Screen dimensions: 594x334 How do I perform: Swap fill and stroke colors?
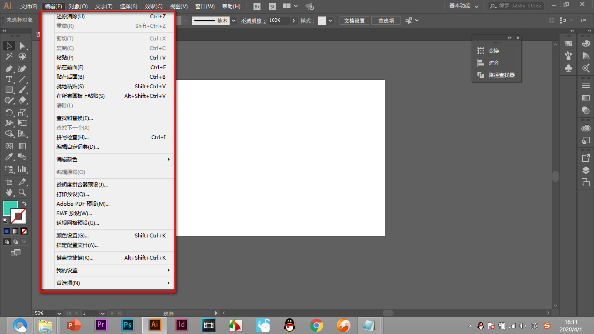(x=24, y=204)
